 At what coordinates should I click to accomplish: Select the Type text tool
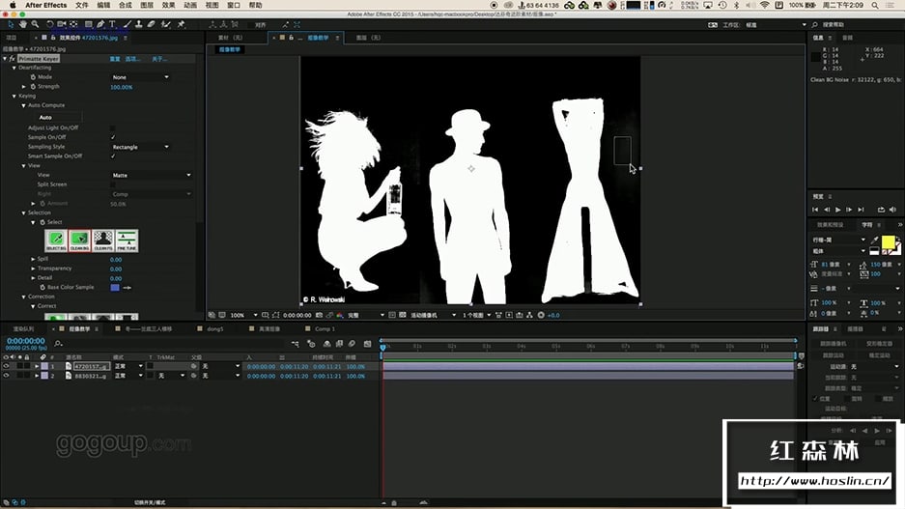click(x=112, y=24)
